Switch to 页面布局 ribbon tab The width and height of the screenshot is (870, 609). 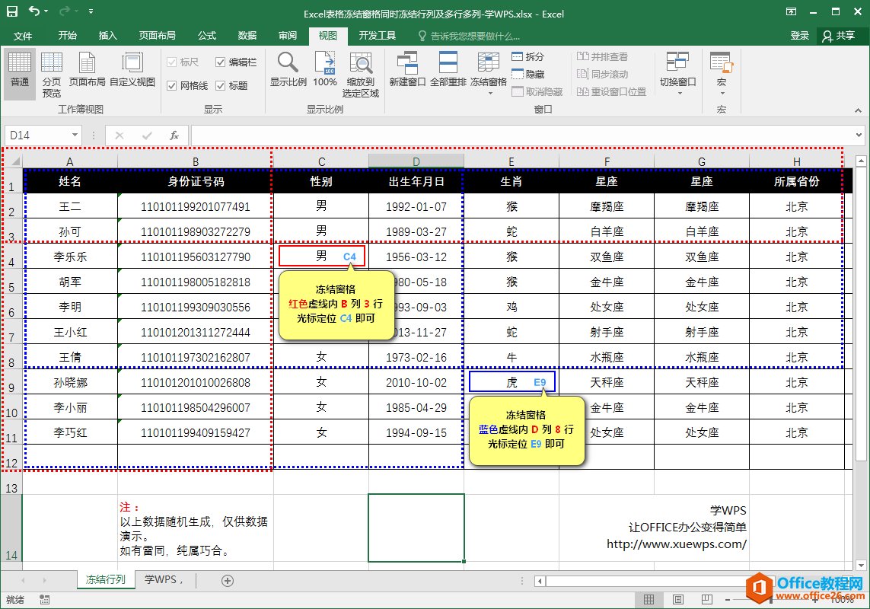[157, 36]
